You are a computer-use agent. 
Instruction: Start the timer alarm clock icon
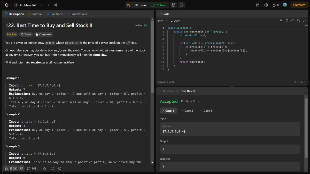coord(174,5)
